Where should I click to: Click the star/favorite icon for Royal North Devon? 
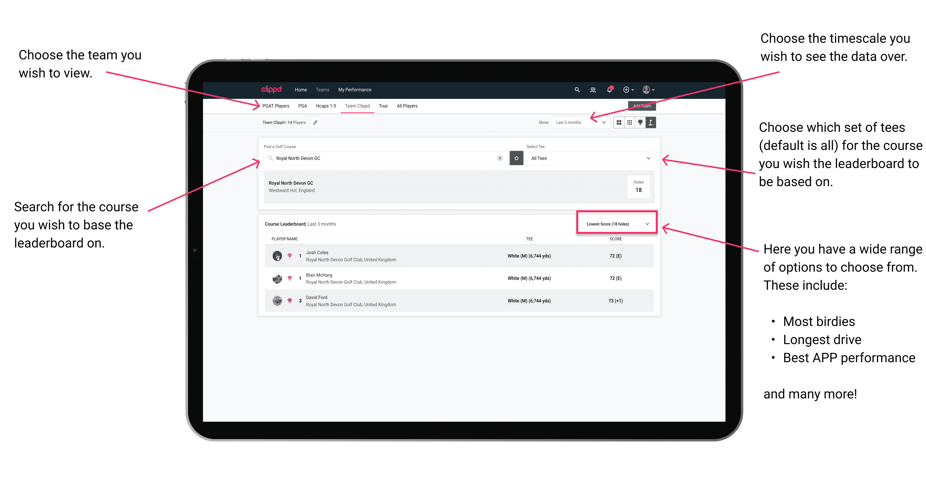click(516, 158)
